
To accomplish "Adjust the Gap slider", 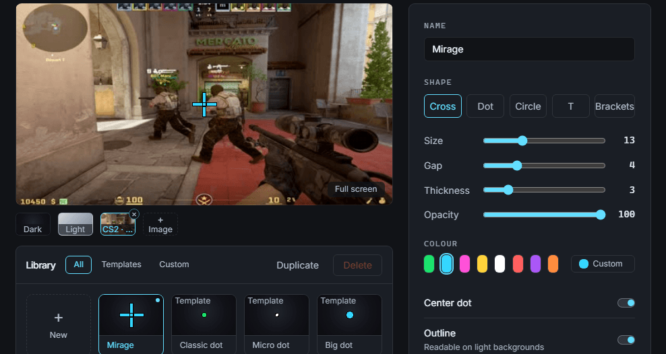I will (x=544, y=166).
